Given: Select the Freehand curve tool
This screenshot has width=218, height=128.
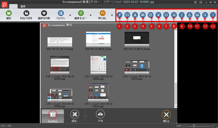Looking at the screenshot, I should point(182,15).
